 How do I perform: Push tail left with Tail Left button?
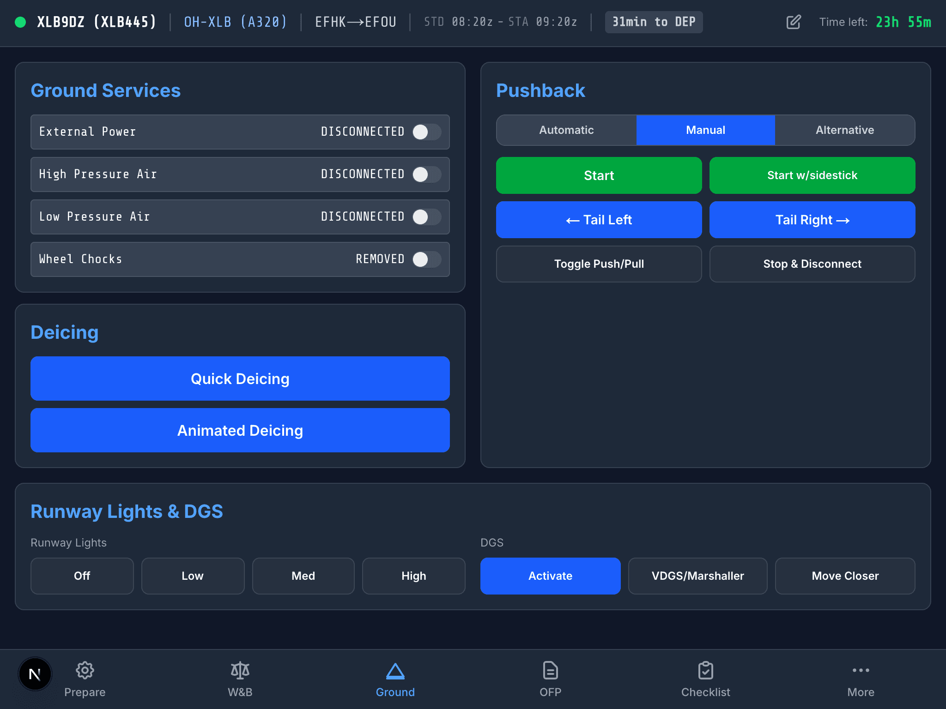tap(599, 220)
